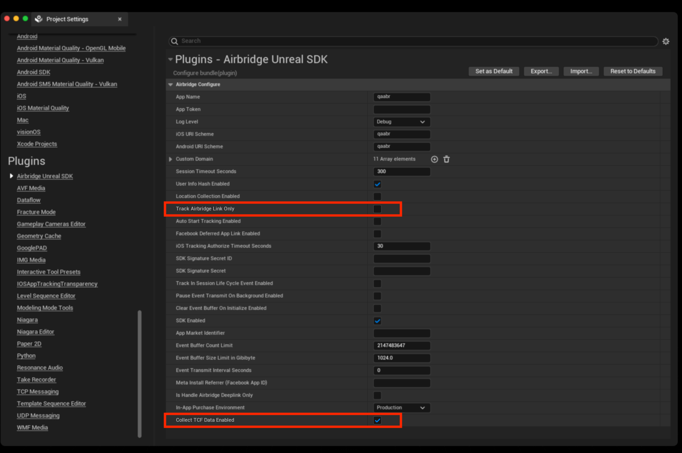682x453 pixels.
Task: Open WMF Media plugin settings
Action: point(32,428)
